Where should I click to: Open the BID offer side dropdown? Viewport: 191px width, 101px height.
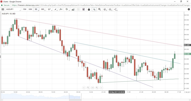(x=43, y=9)
